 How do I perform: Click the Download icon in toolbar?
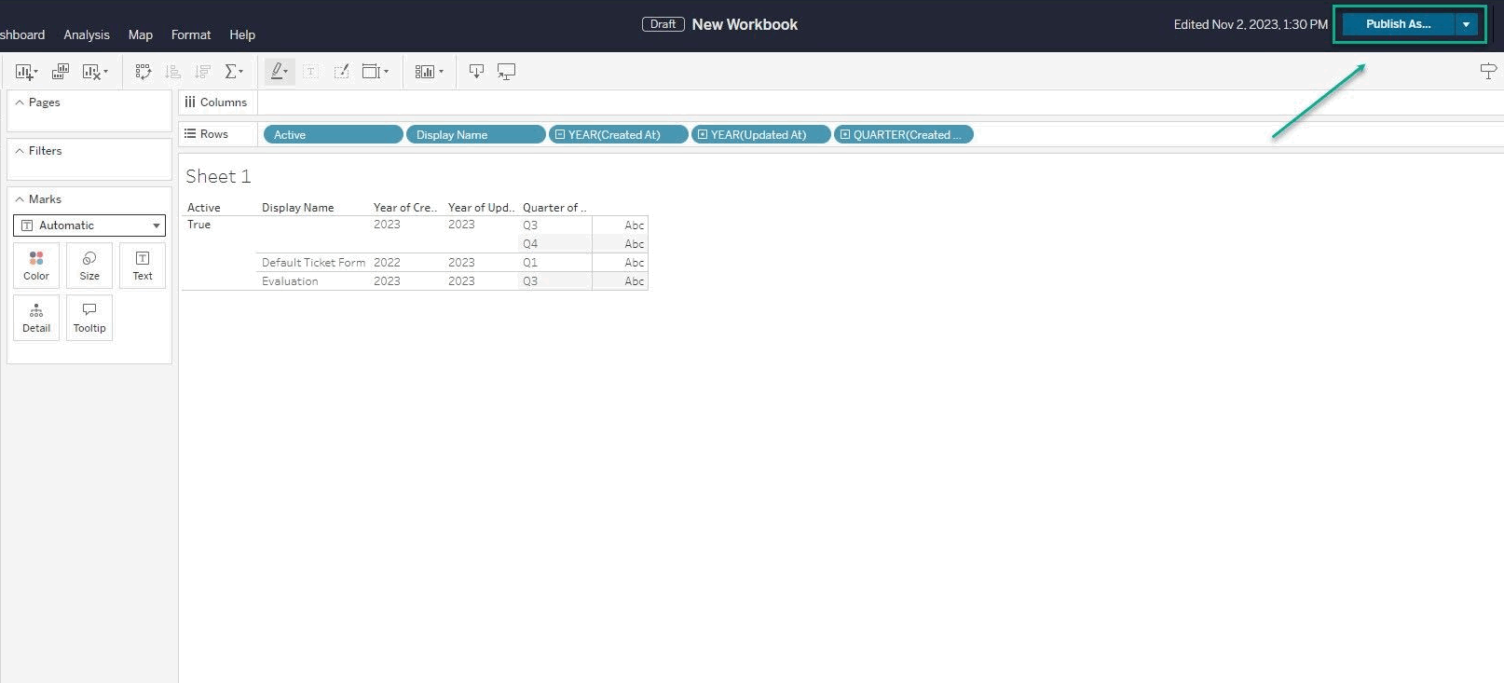click(x=476, y=72)
